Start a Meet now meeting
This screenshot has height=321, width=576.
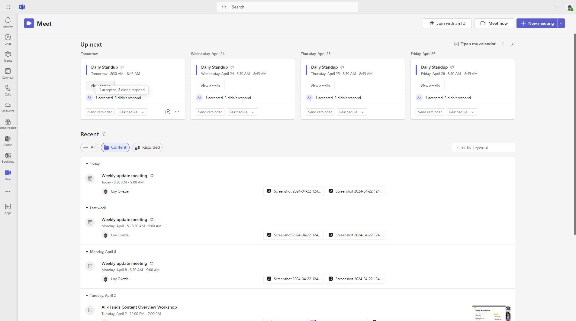click(x=494, y=23)
